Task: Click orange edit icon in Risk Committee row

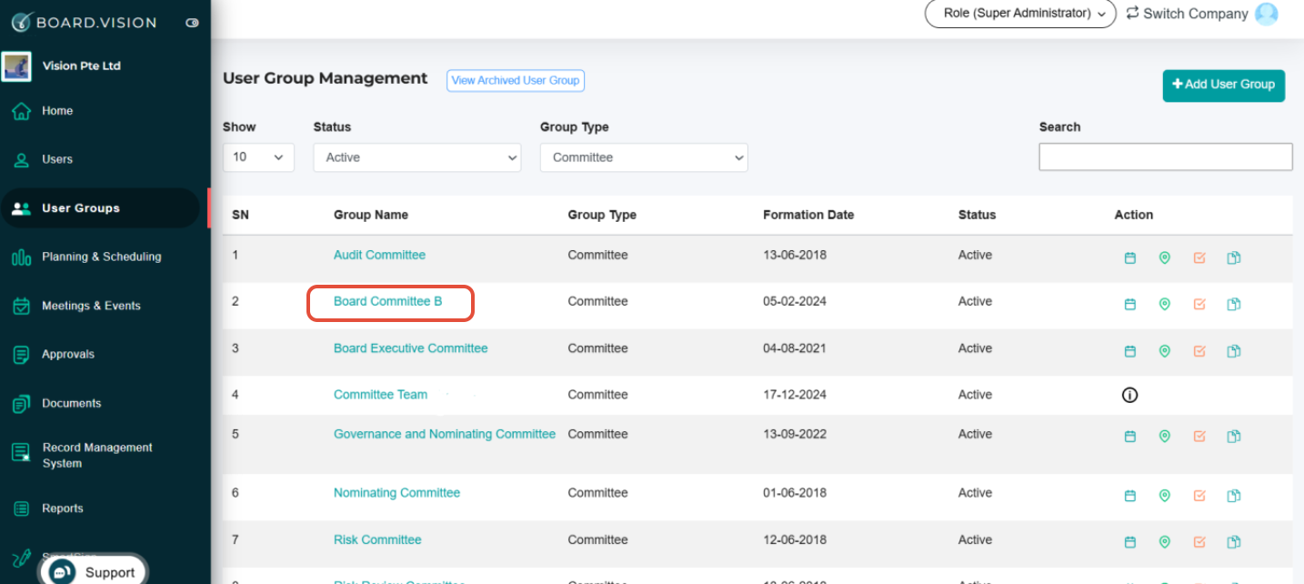Action: coord(1199,542)
